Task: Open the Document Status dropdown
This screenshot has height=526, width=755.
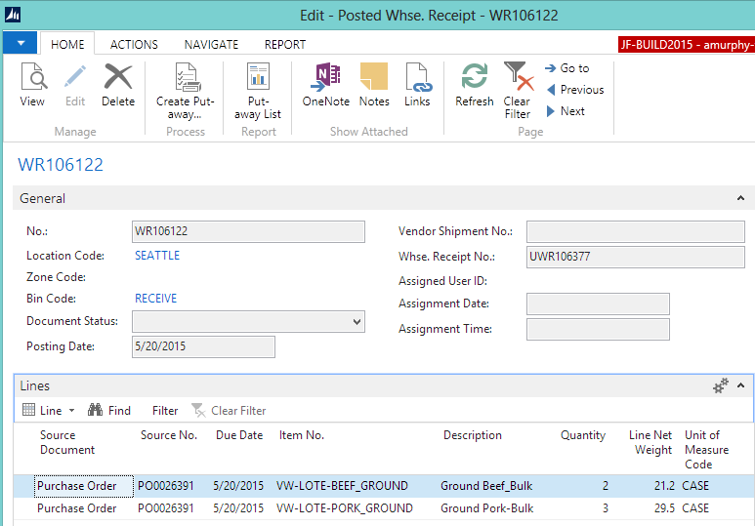Action: click(355, 321)
